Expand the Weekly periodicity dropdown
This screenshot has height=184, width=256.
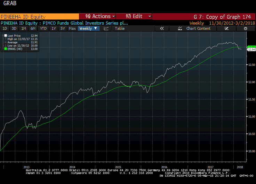pyautogui.click(x=88, y=28)
